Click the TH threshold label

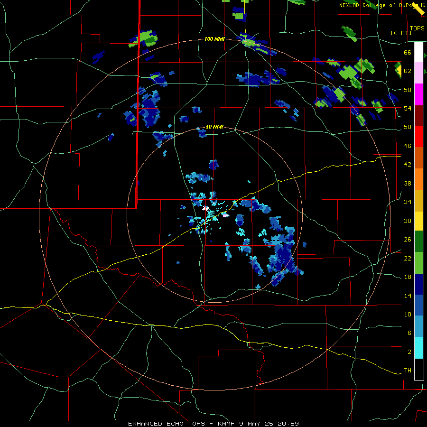408,370
